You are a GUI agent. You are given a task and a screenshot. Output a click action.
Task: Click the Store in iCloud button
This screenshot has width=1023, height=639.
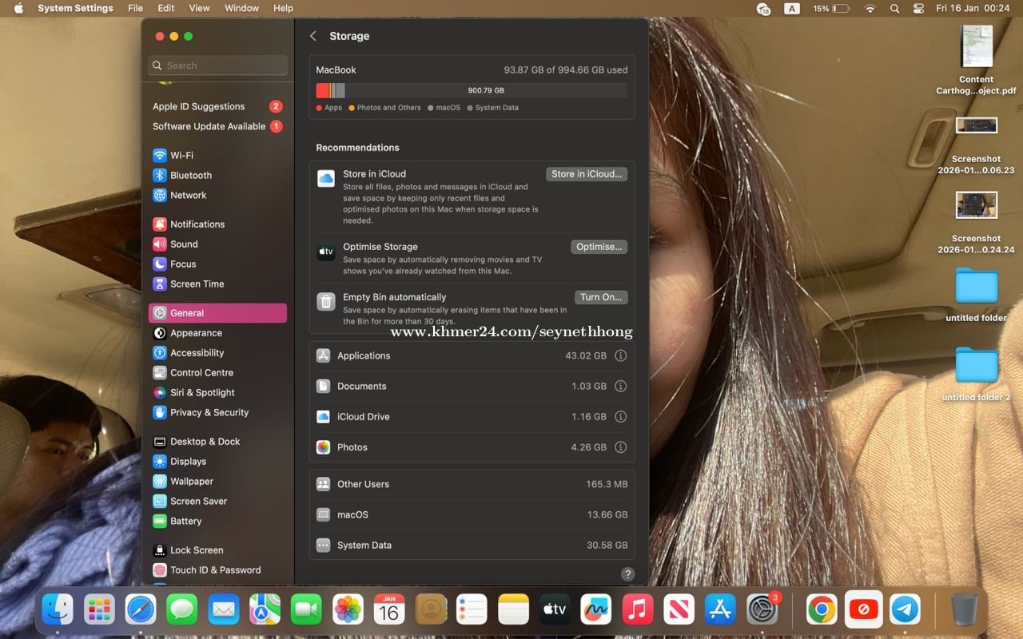(586, 174)
